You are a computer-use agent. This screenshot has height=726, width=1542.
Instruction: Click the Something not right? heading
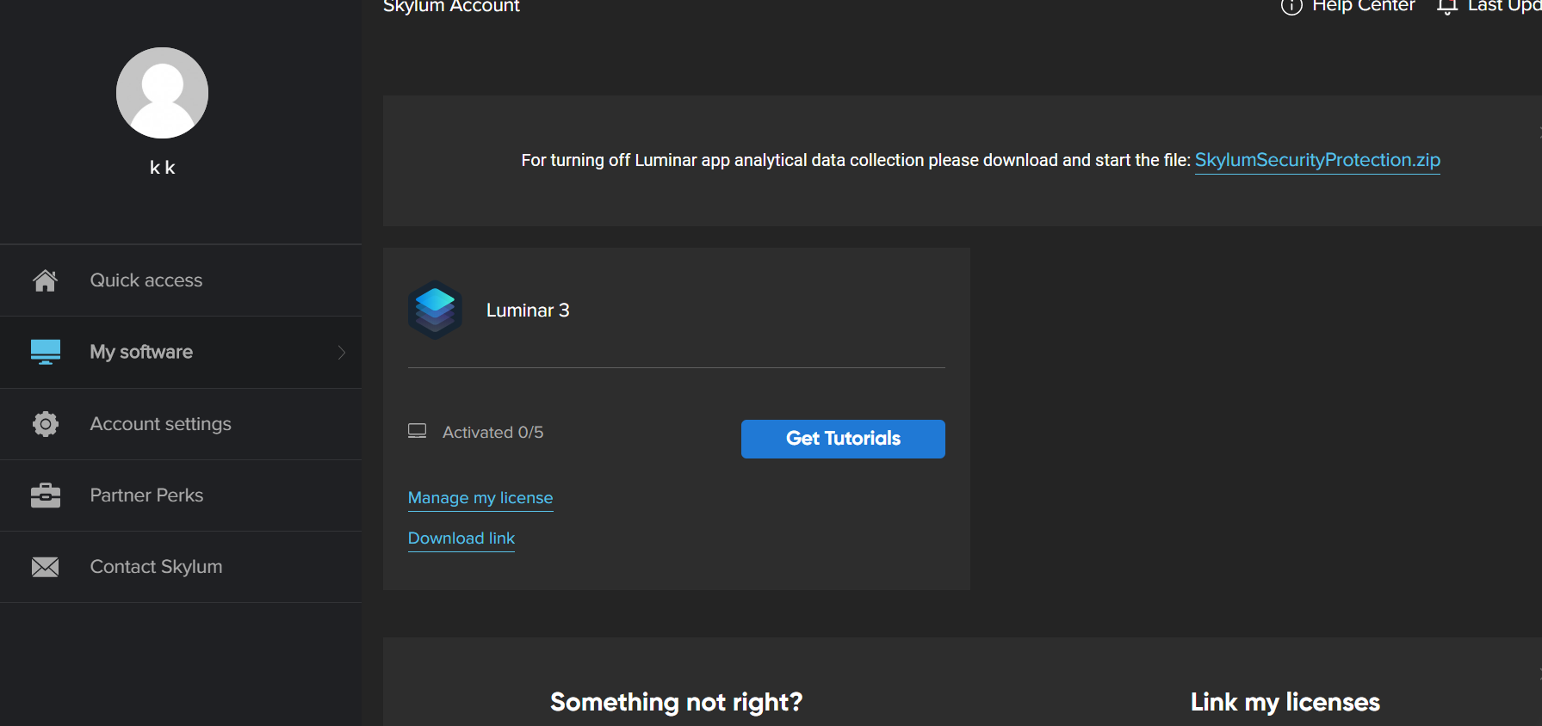click(x=676, y=702)
